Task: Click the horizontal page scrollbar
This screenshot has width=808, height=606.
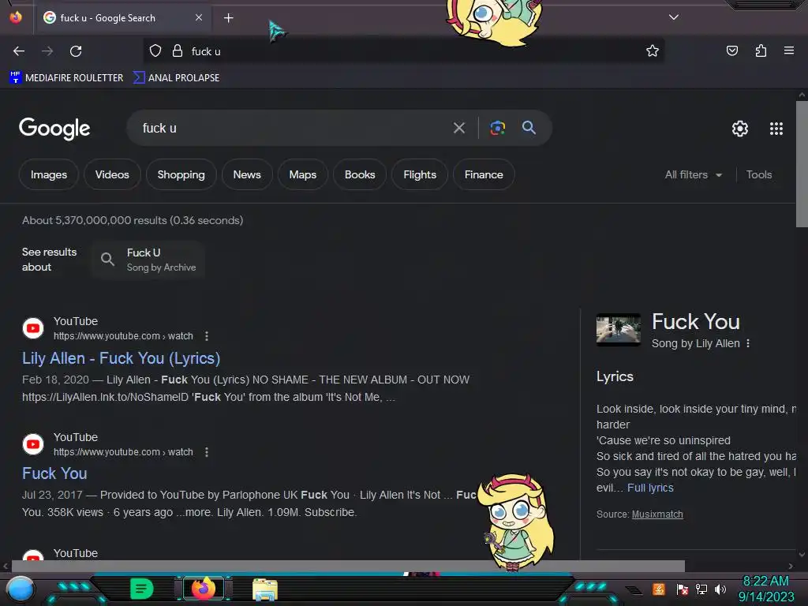Action: [x=348, y=566]
